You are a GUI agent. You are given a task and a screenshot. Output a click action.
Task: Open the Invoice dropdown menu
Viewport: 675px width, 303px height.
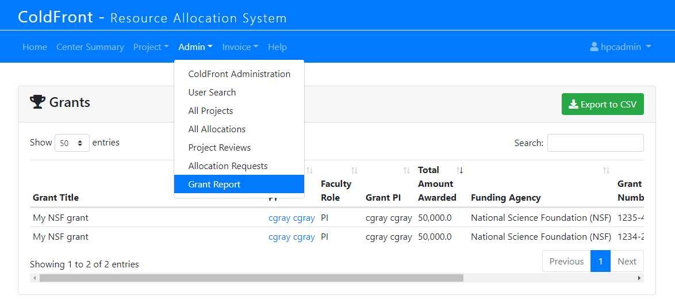click(241, 47)
